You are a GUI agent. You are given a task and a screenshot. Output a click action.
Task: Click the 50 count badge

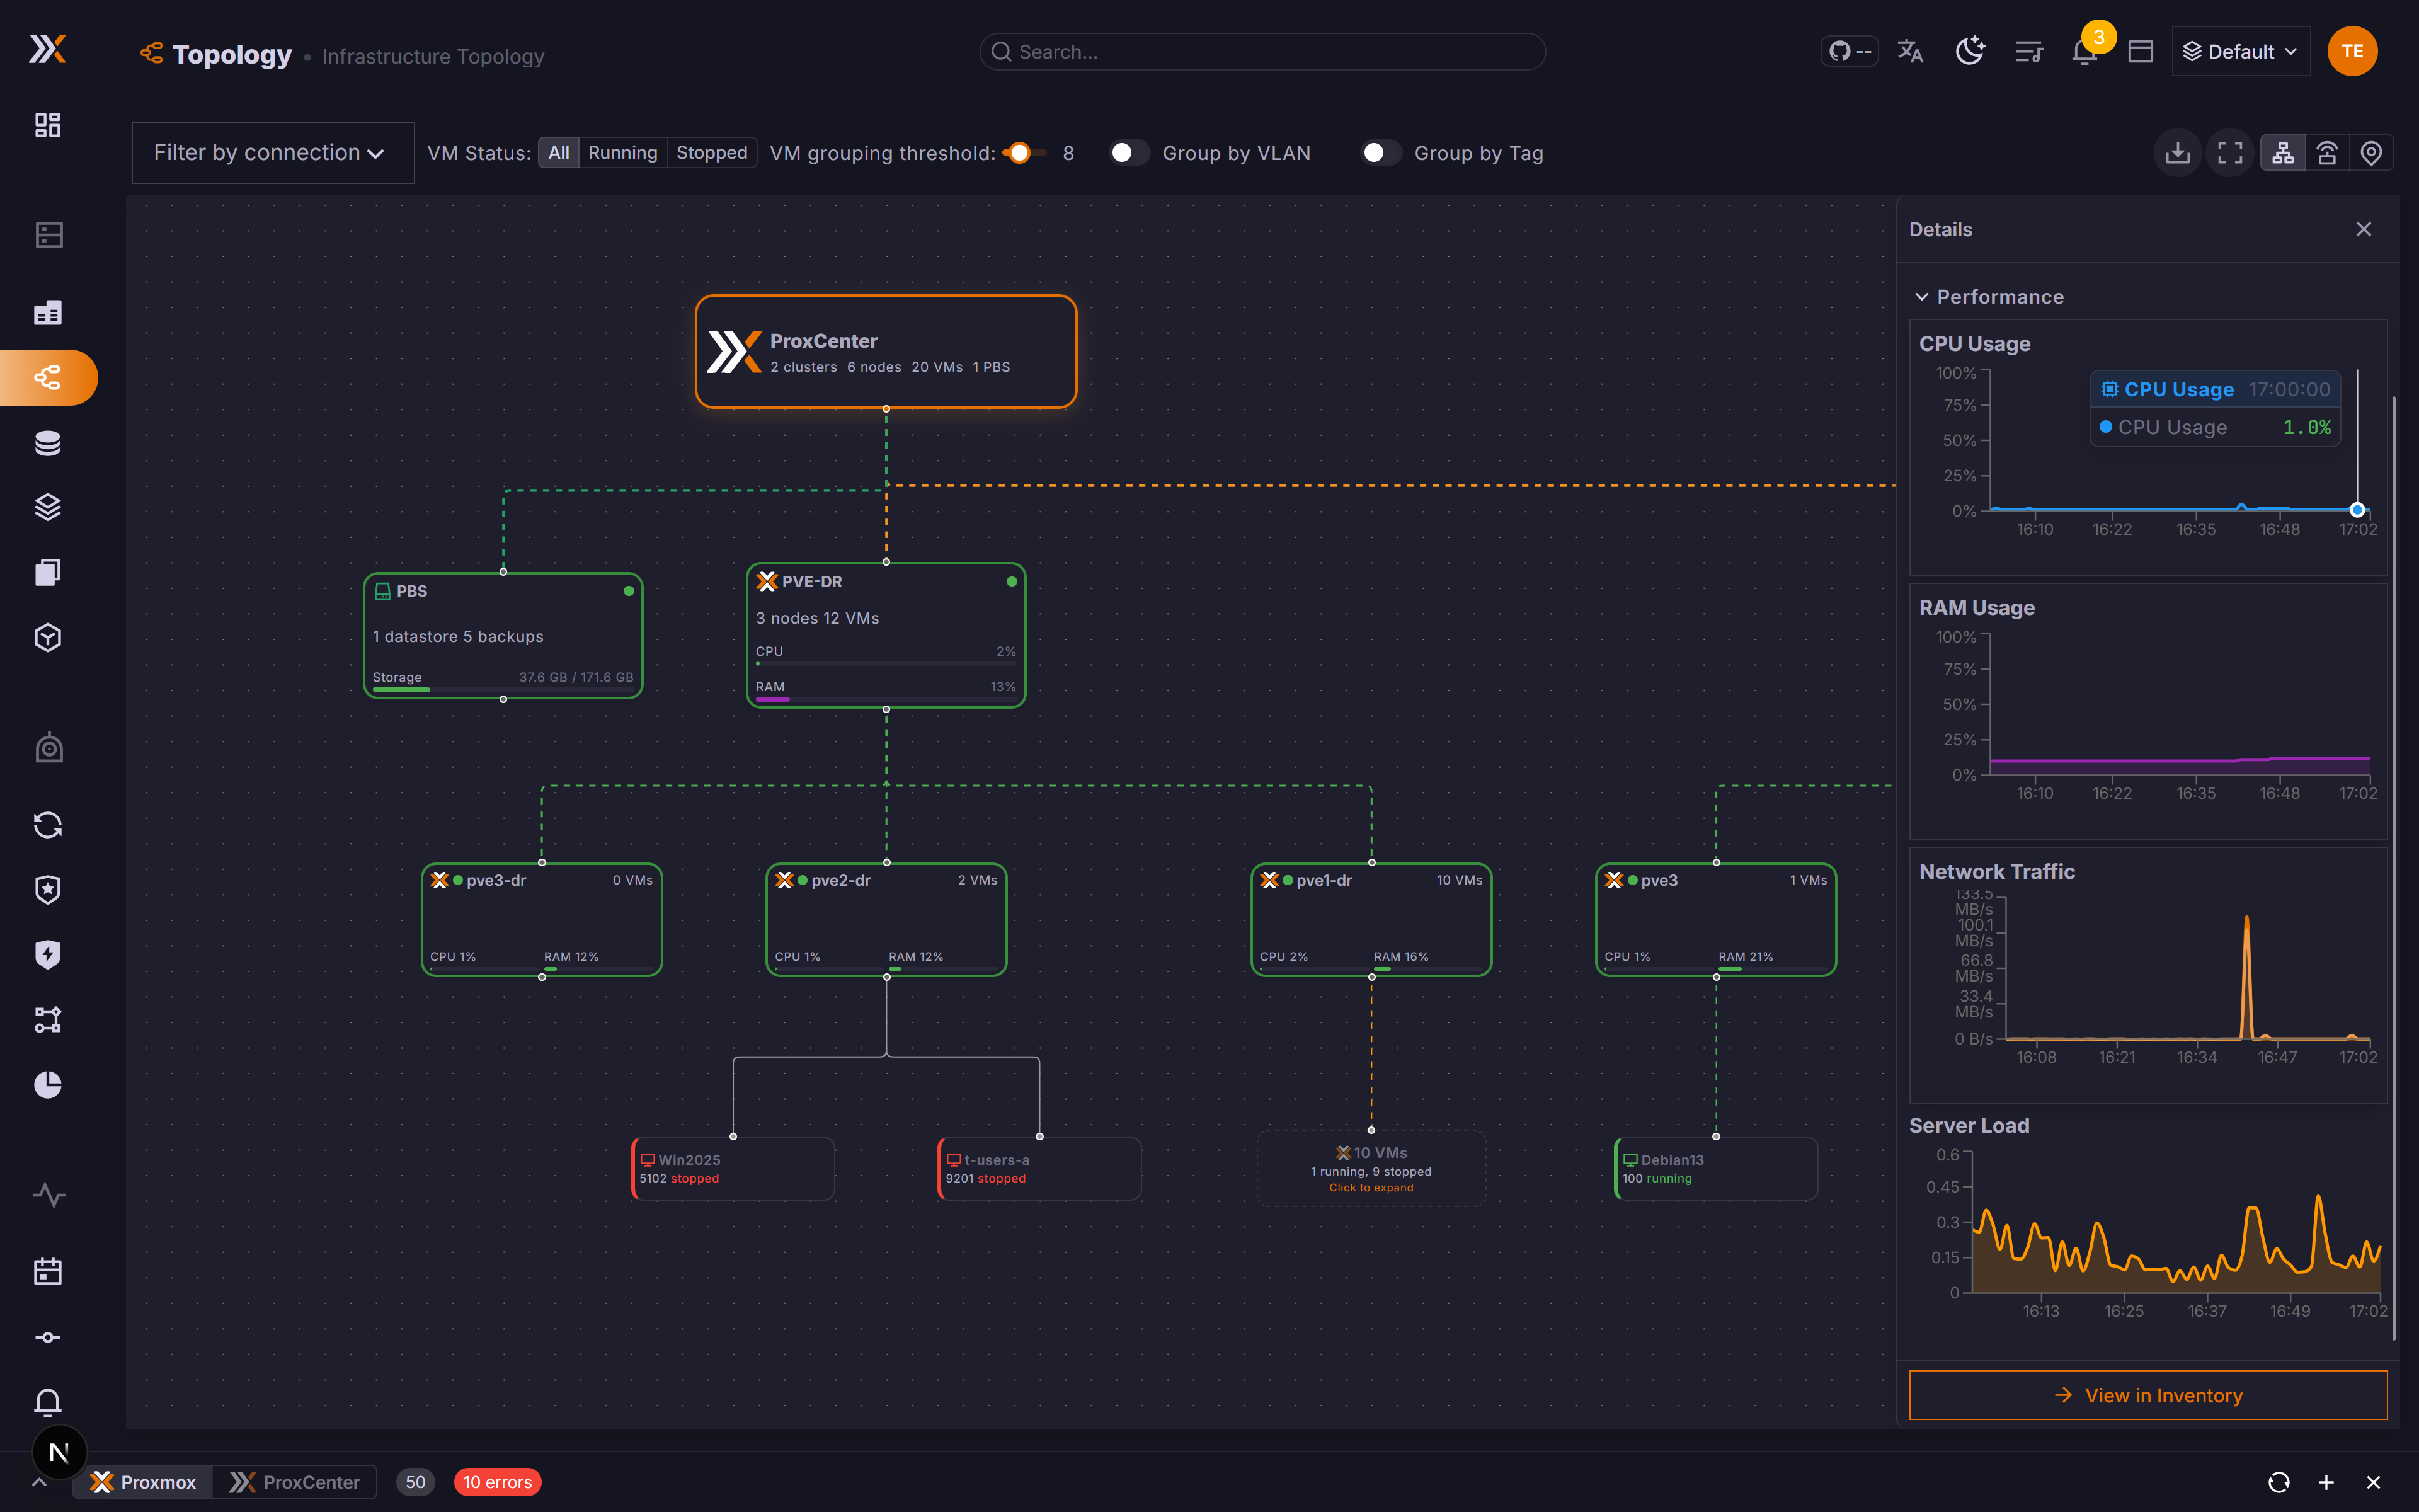coord(416,1482)
